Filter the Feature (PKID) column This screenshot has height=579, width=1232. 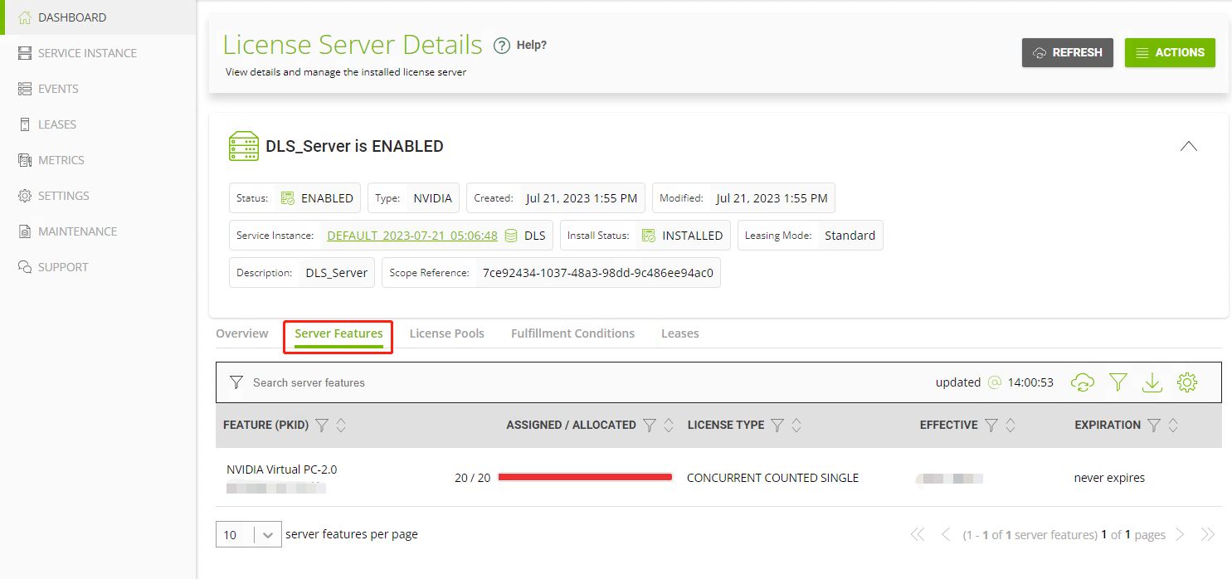point(322,426)
